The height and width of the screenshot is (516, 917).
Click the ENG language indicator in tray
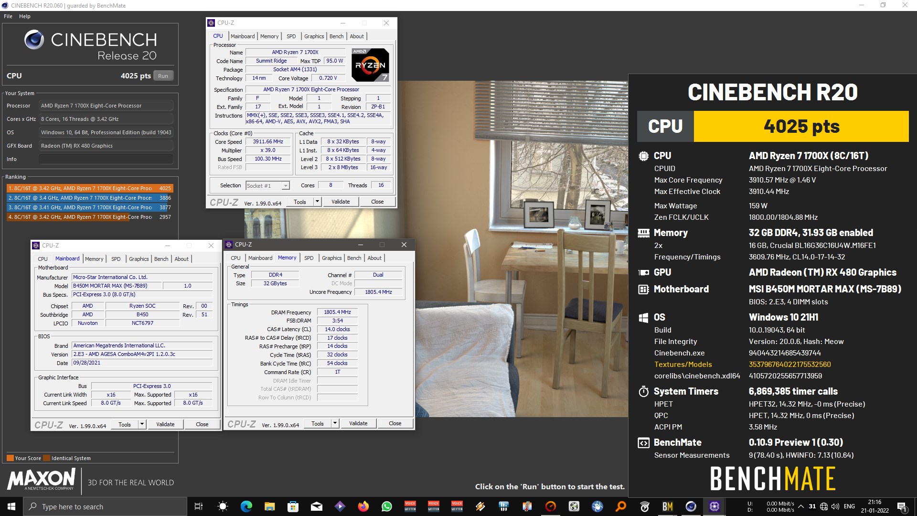tap(849, 506)
